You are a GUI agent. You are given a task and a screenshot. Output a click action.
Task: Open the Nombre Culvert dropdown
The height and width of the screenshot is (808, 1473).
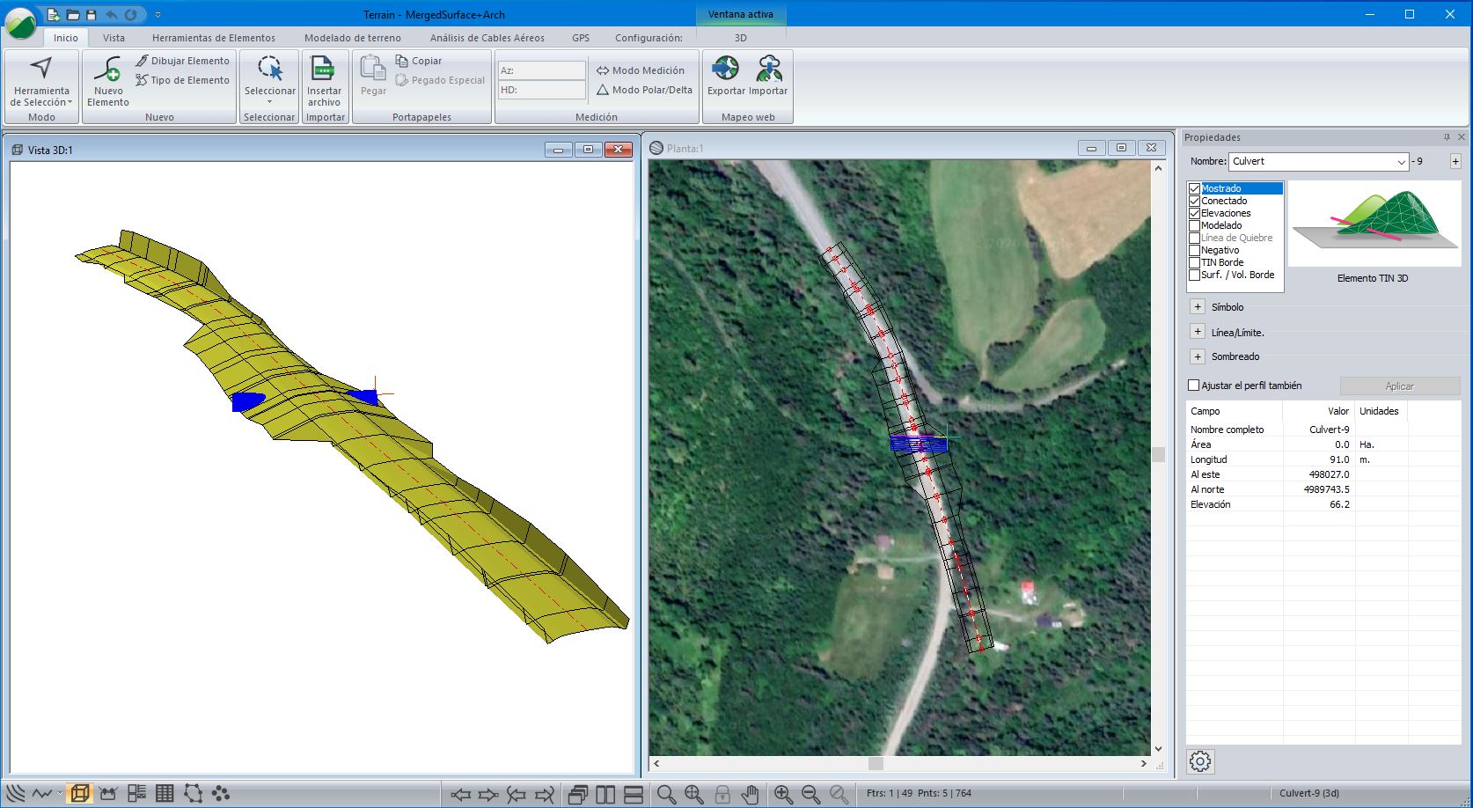(1401, 162)
